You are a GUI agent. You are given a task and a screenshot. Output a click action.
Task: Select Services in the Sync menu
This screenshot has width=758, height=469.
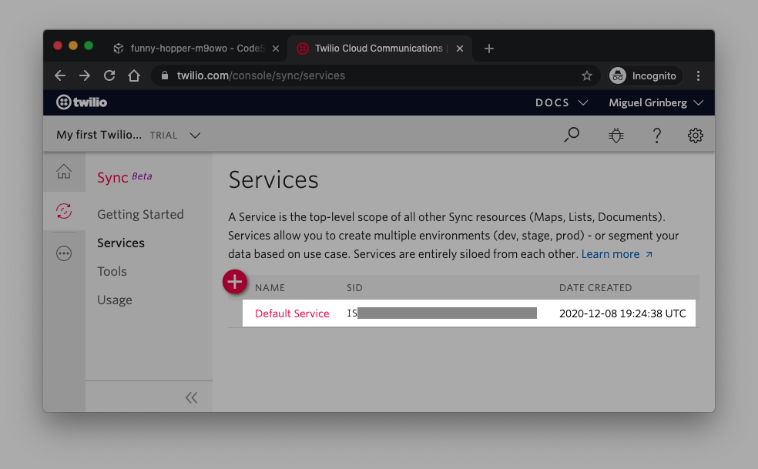121,243
